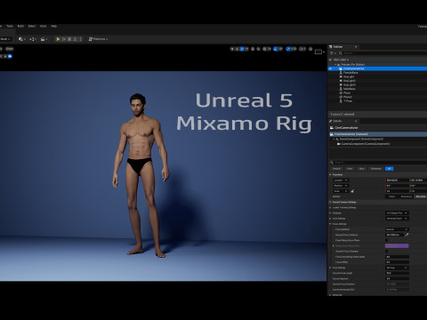Image resolution: width=427 pixels, height=320 pixels.
Task: Open the Crop Settings dropdown
Action: point(397,268)
